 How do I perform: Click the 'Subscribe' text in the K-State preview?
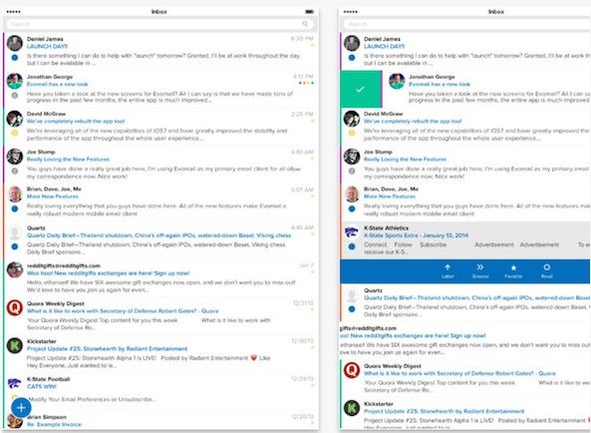(434, 244)
